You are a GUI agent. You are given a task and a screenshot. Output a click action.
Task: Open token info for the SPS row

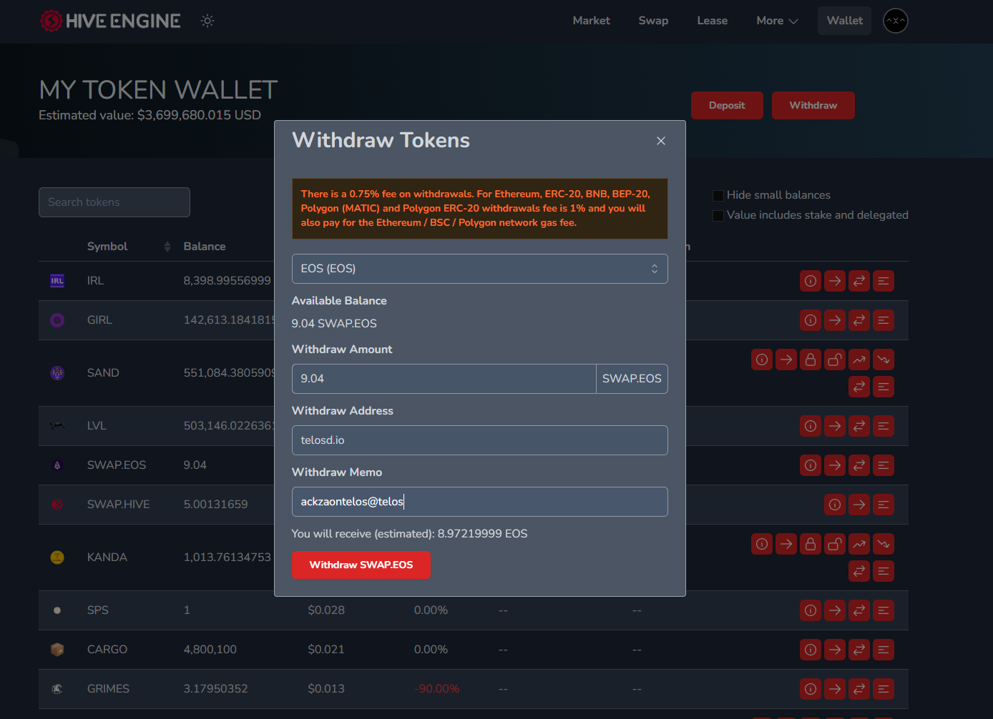coord(811,610)
